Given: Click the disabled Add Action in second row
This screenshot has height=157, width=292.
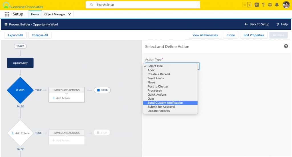Looking at the screenshot, I should pos(61,140).
